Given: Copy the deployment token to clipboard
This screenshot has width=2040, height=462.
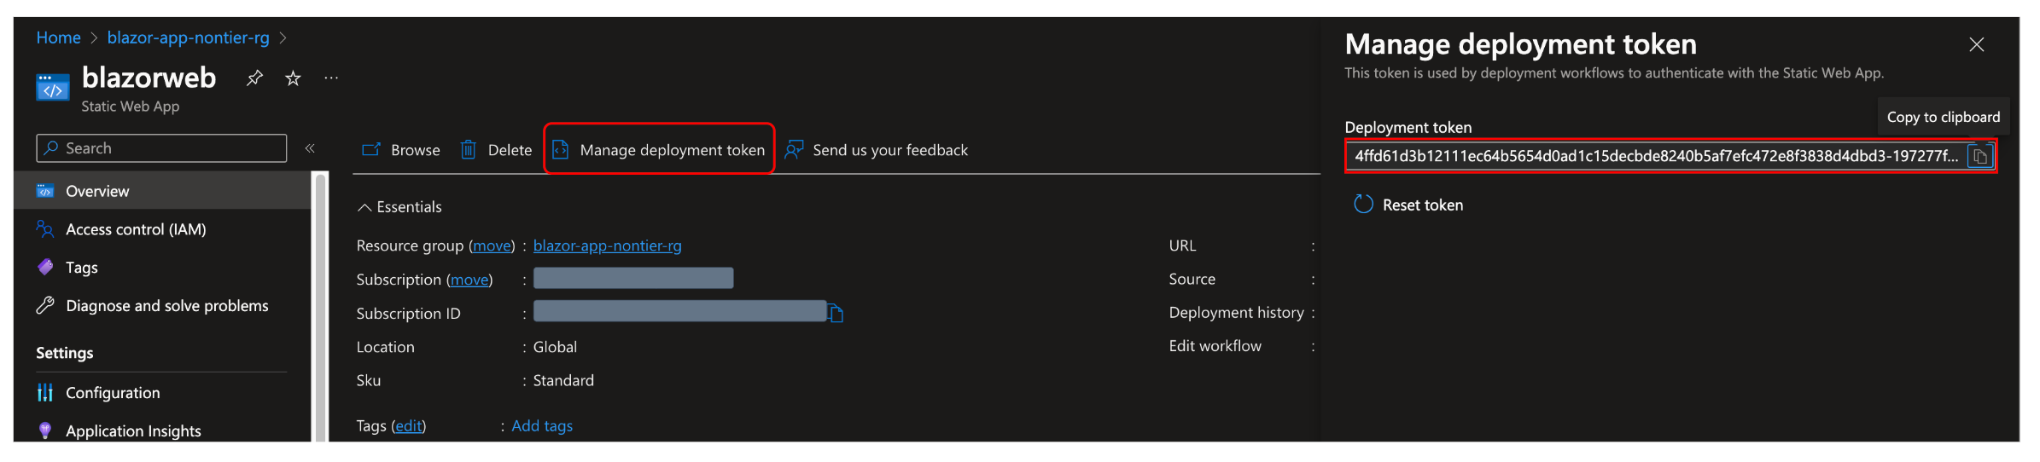Looking at the screenshot, I should (x=1979, y=156).
